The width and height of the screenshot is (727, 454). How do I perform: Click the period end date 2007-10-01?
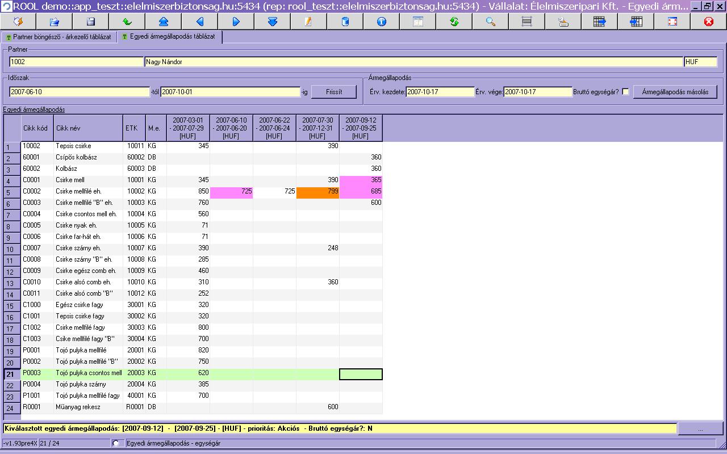(230, 92)
